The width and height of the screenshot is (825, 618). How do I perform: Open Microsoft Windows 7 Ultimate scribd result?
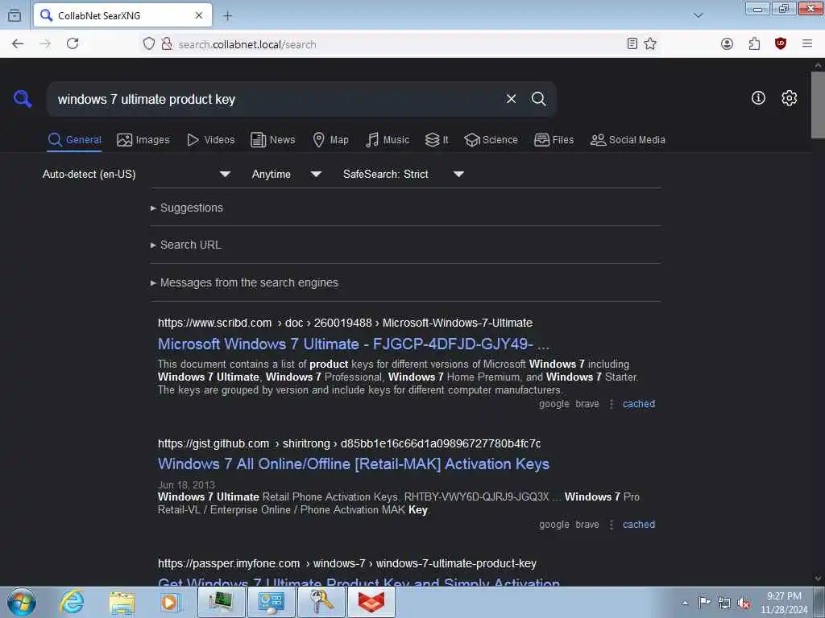(354, 344)
